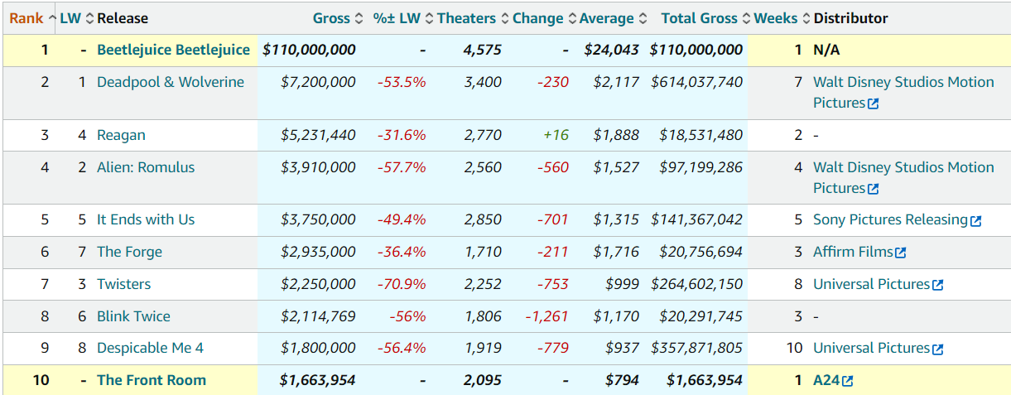Click external link icon on Twisters' Universal Pictures
Screen dimensions: 1011x395
pos(937,286)
